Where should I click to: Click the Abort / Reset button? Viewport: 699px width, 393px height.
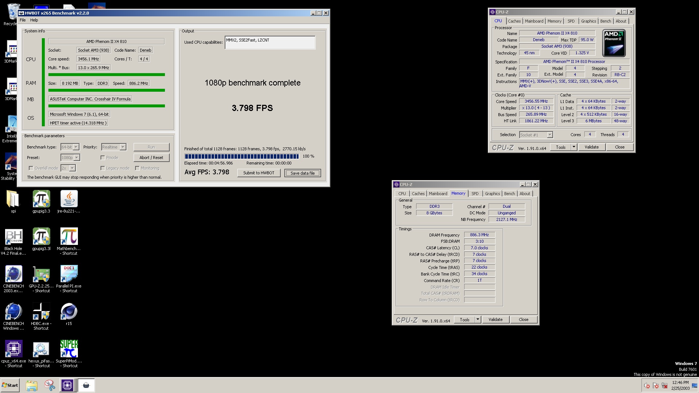coord(151,158)
